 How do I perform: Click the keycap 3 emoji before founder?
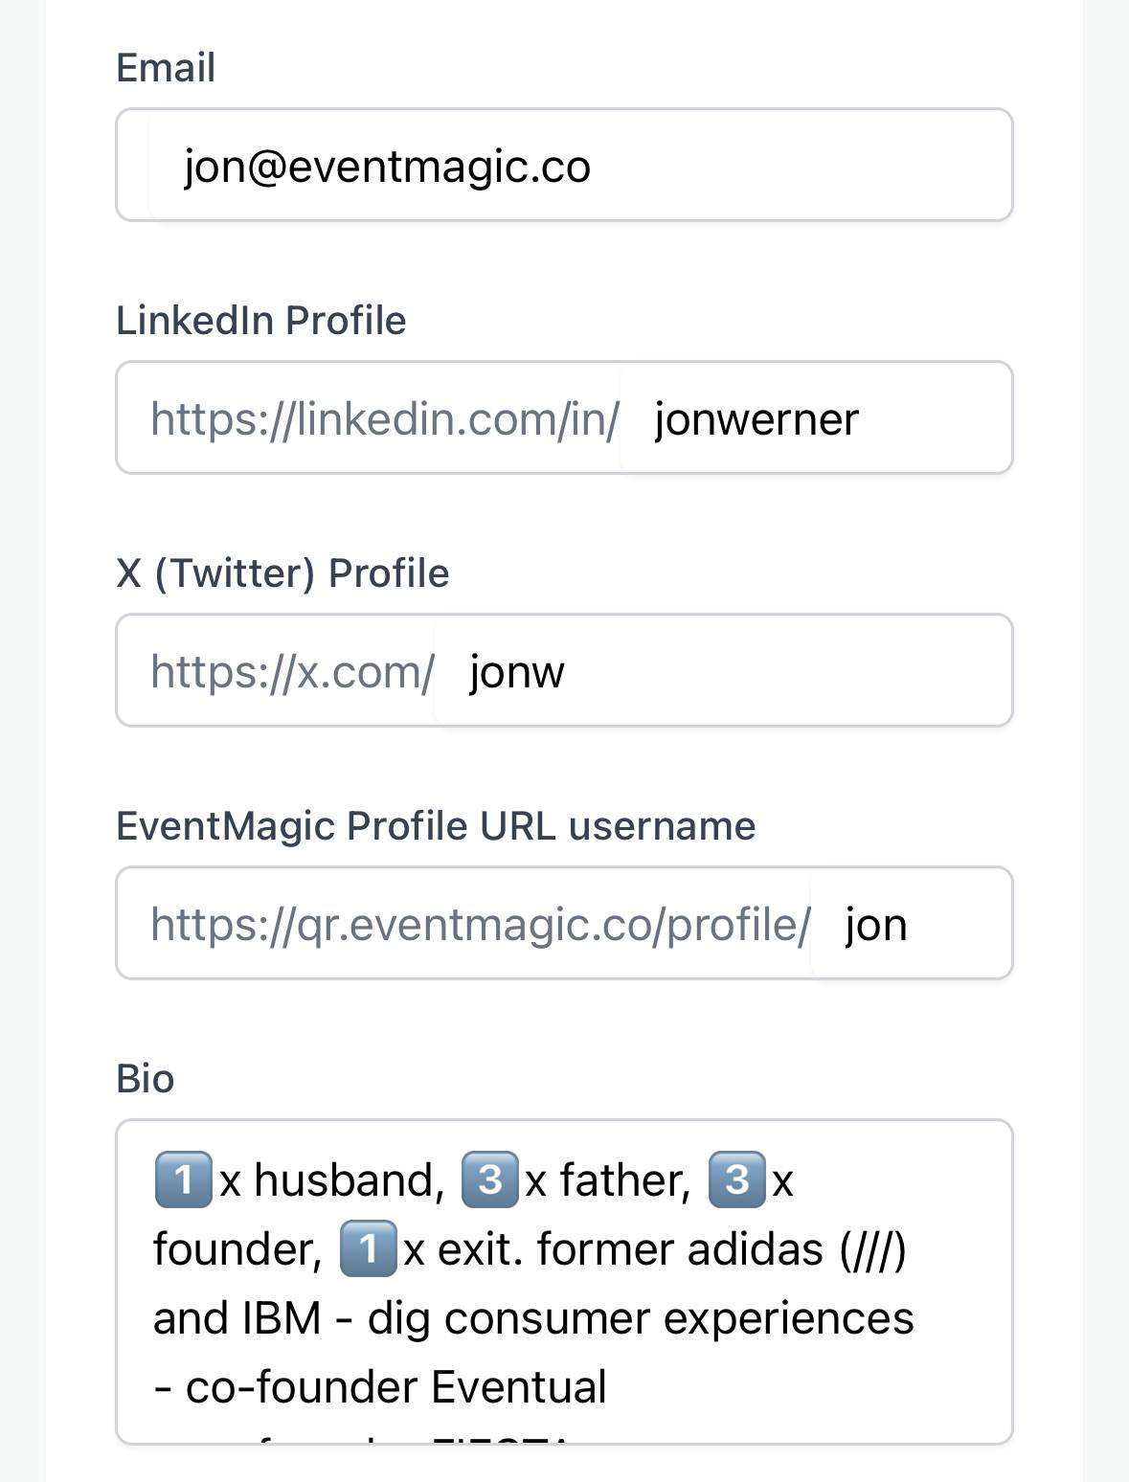point(736,1179)
